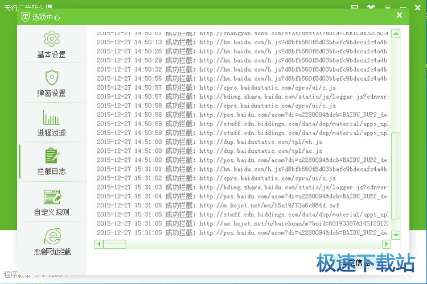Open the 进程过滤 bar chart tab

[52, 123]
